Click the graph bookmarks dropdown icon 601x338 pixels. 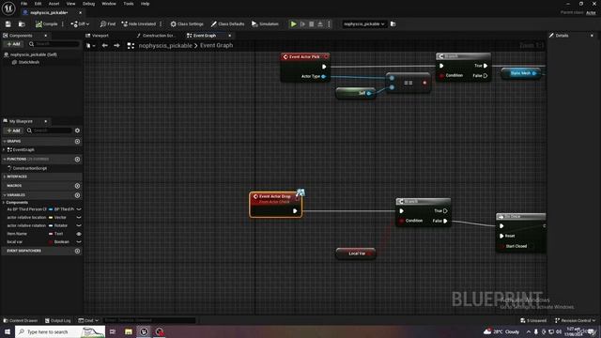click(90, 46)
